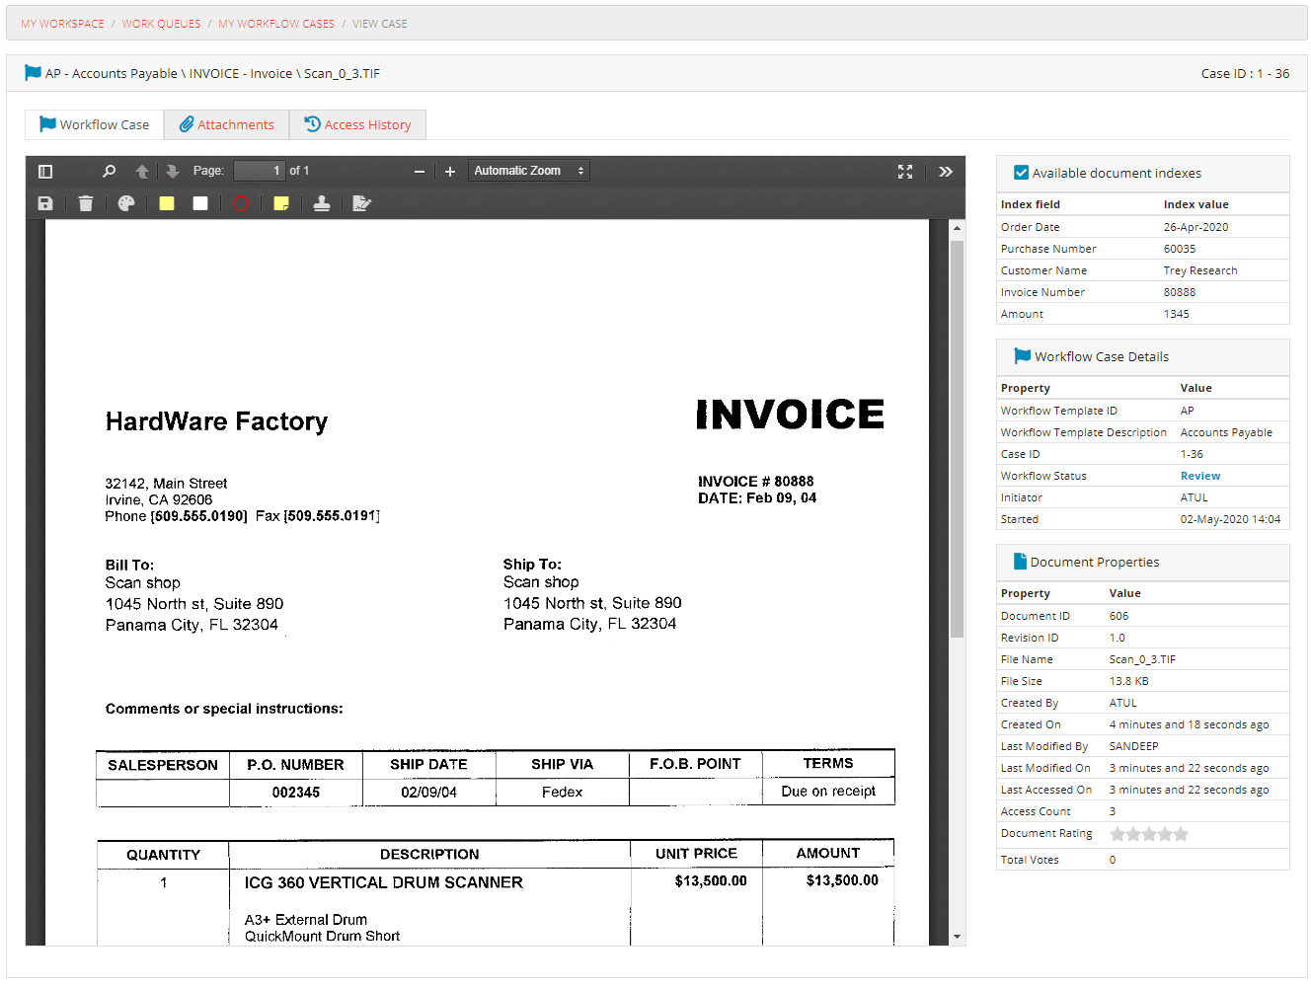Toggle Available document indexes checkbox

coord(1022,173)
